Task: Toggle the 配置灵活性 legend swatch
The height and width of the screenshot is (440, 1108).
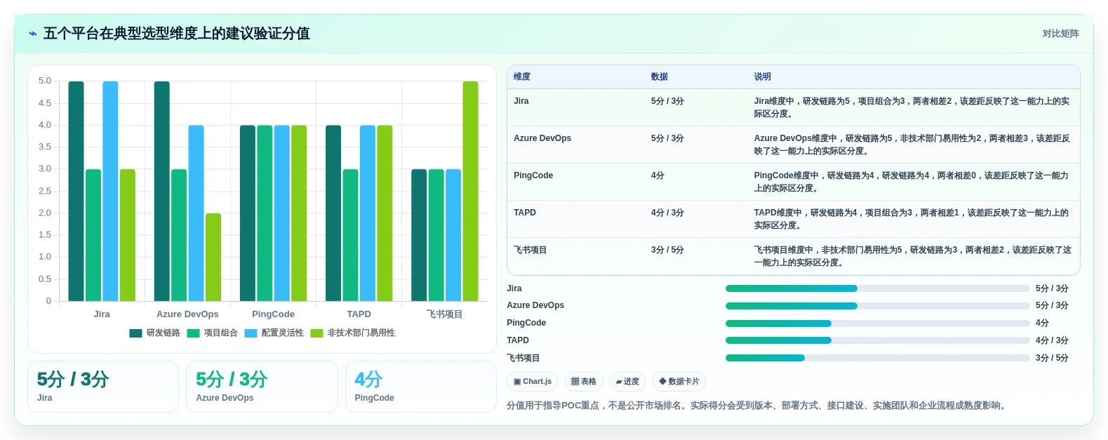Action: click(x=251, y=333)
